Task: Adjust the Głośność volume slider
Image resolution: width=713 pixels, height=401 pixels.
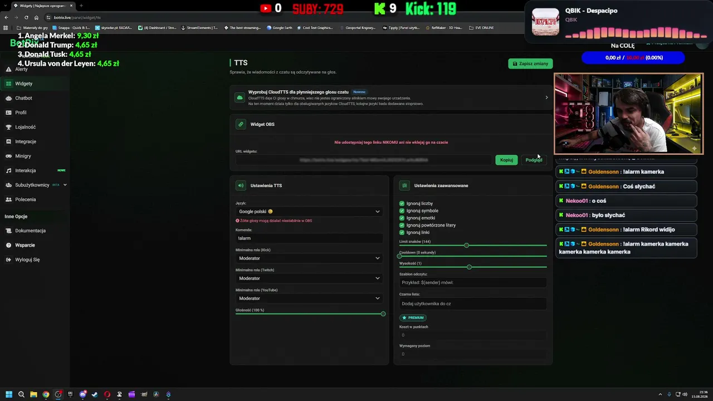Action: pyautogui.click(x=309, y=314)
